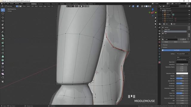Image resolution: width=191 pixels, height=107 pixels.
Task: Collapse Collection in outliner tree
Action: pos(161,11)
